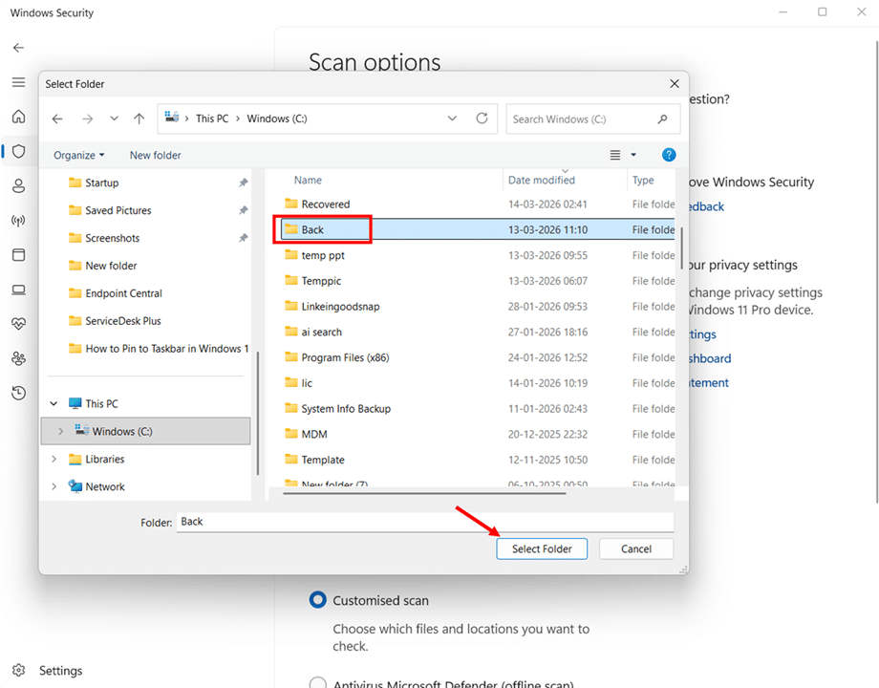Select the System Info Backup folder
The height and width of the screenshot is (688, 879).
(x=346, y=409)
